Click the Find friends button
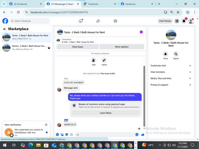The width and height of the screenshot is (199, 149). click(165, 21)
